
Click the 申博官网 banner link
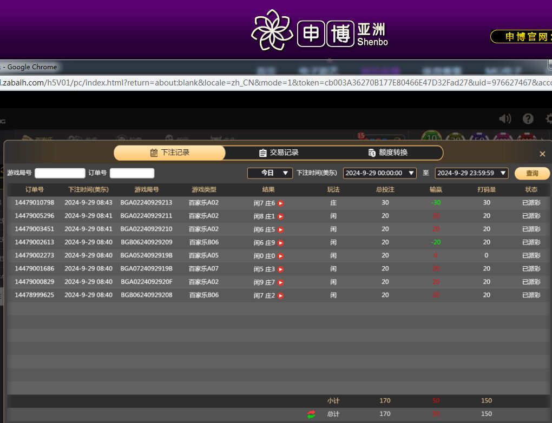[522, 37]
